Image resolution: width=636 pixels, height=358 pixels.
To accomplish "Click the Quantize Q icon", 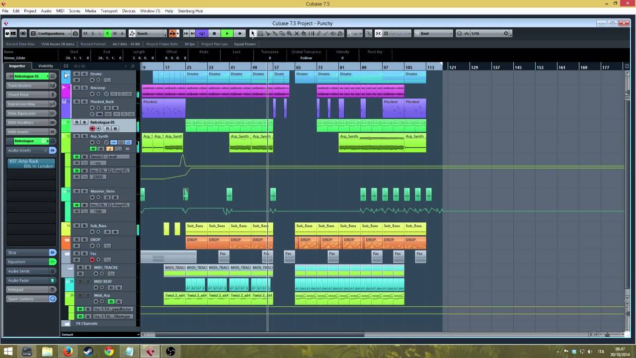I will coord(460,33).
